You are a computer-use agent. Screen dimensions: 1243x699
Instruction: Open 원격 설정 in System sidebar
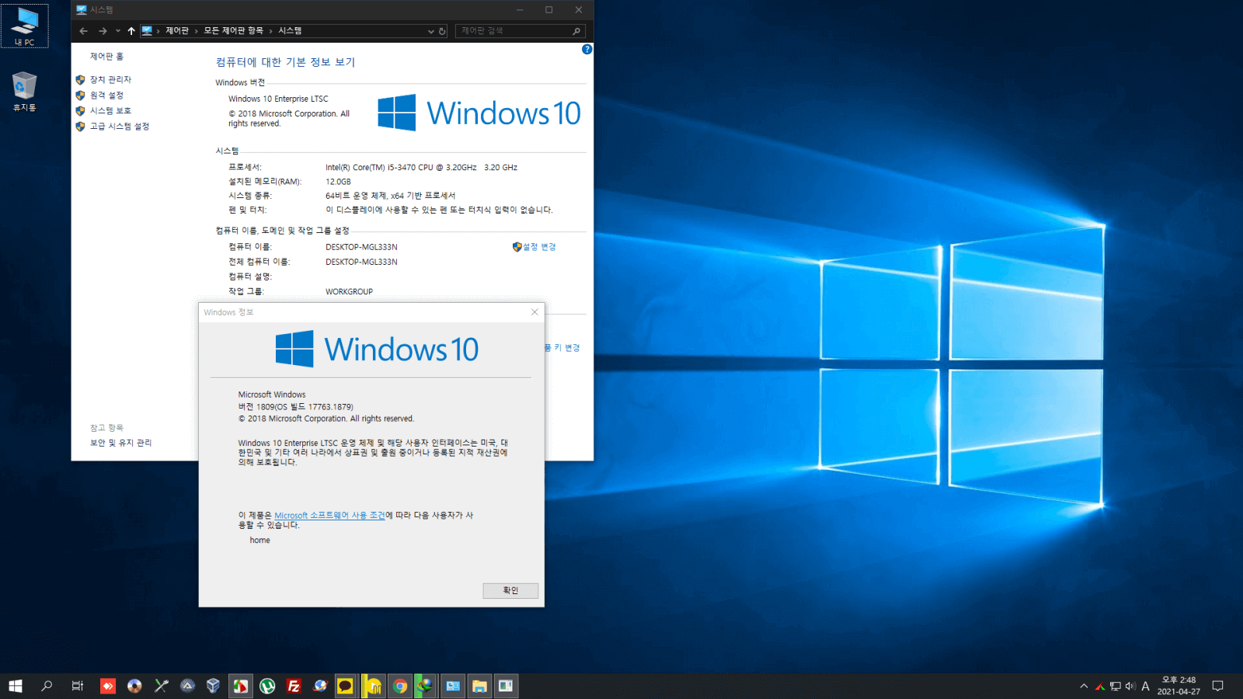point(106,95)
